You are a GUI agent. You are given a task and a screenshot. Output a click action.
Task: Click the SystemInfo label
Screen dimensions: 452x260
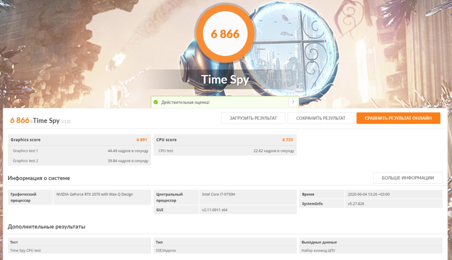pyautogui.click(x=312, y=204)
